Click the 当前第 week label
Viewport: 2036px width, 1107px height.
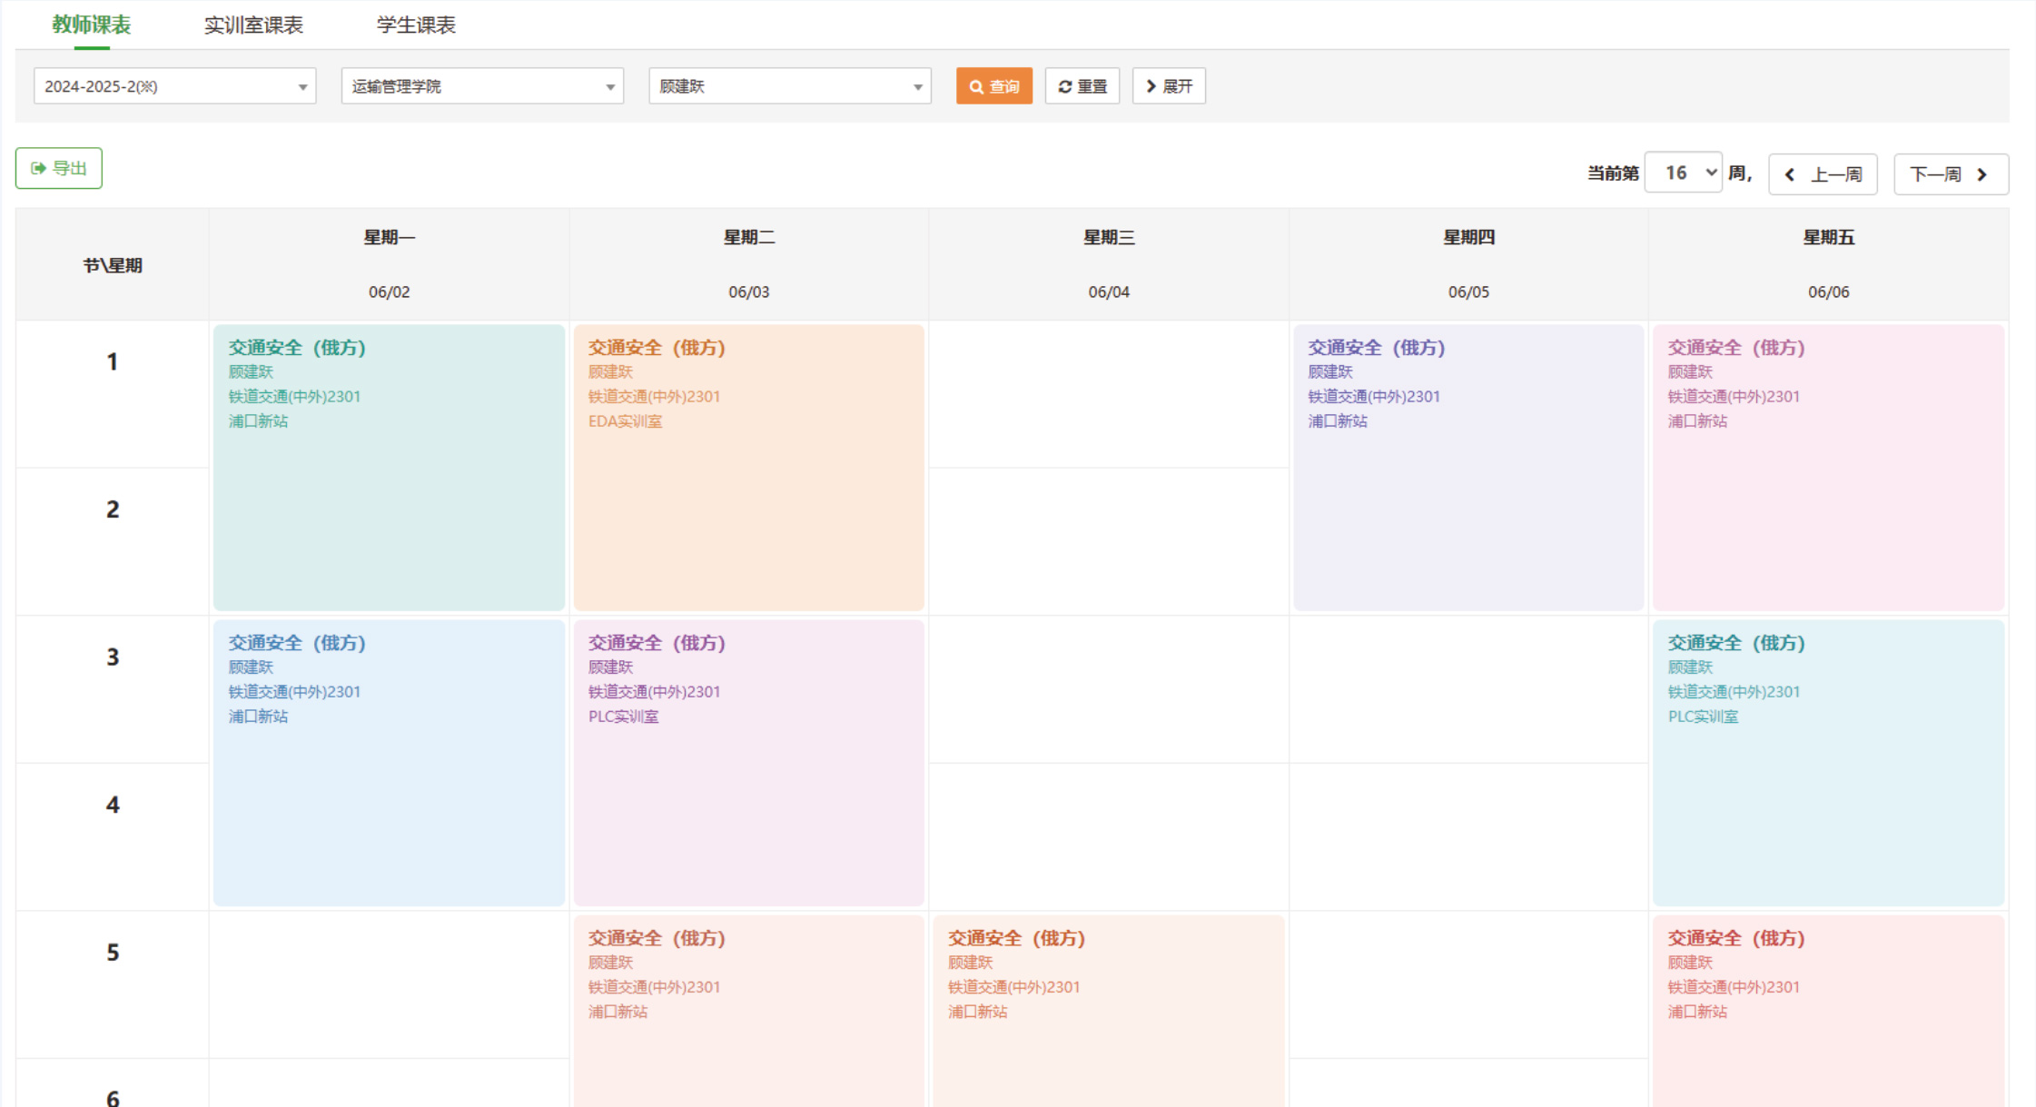coord(1613,173)
